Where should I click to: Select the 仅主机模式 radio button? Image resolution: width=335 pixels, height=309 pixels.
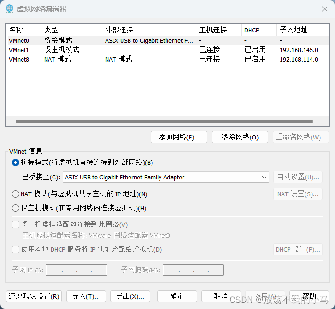15,208
